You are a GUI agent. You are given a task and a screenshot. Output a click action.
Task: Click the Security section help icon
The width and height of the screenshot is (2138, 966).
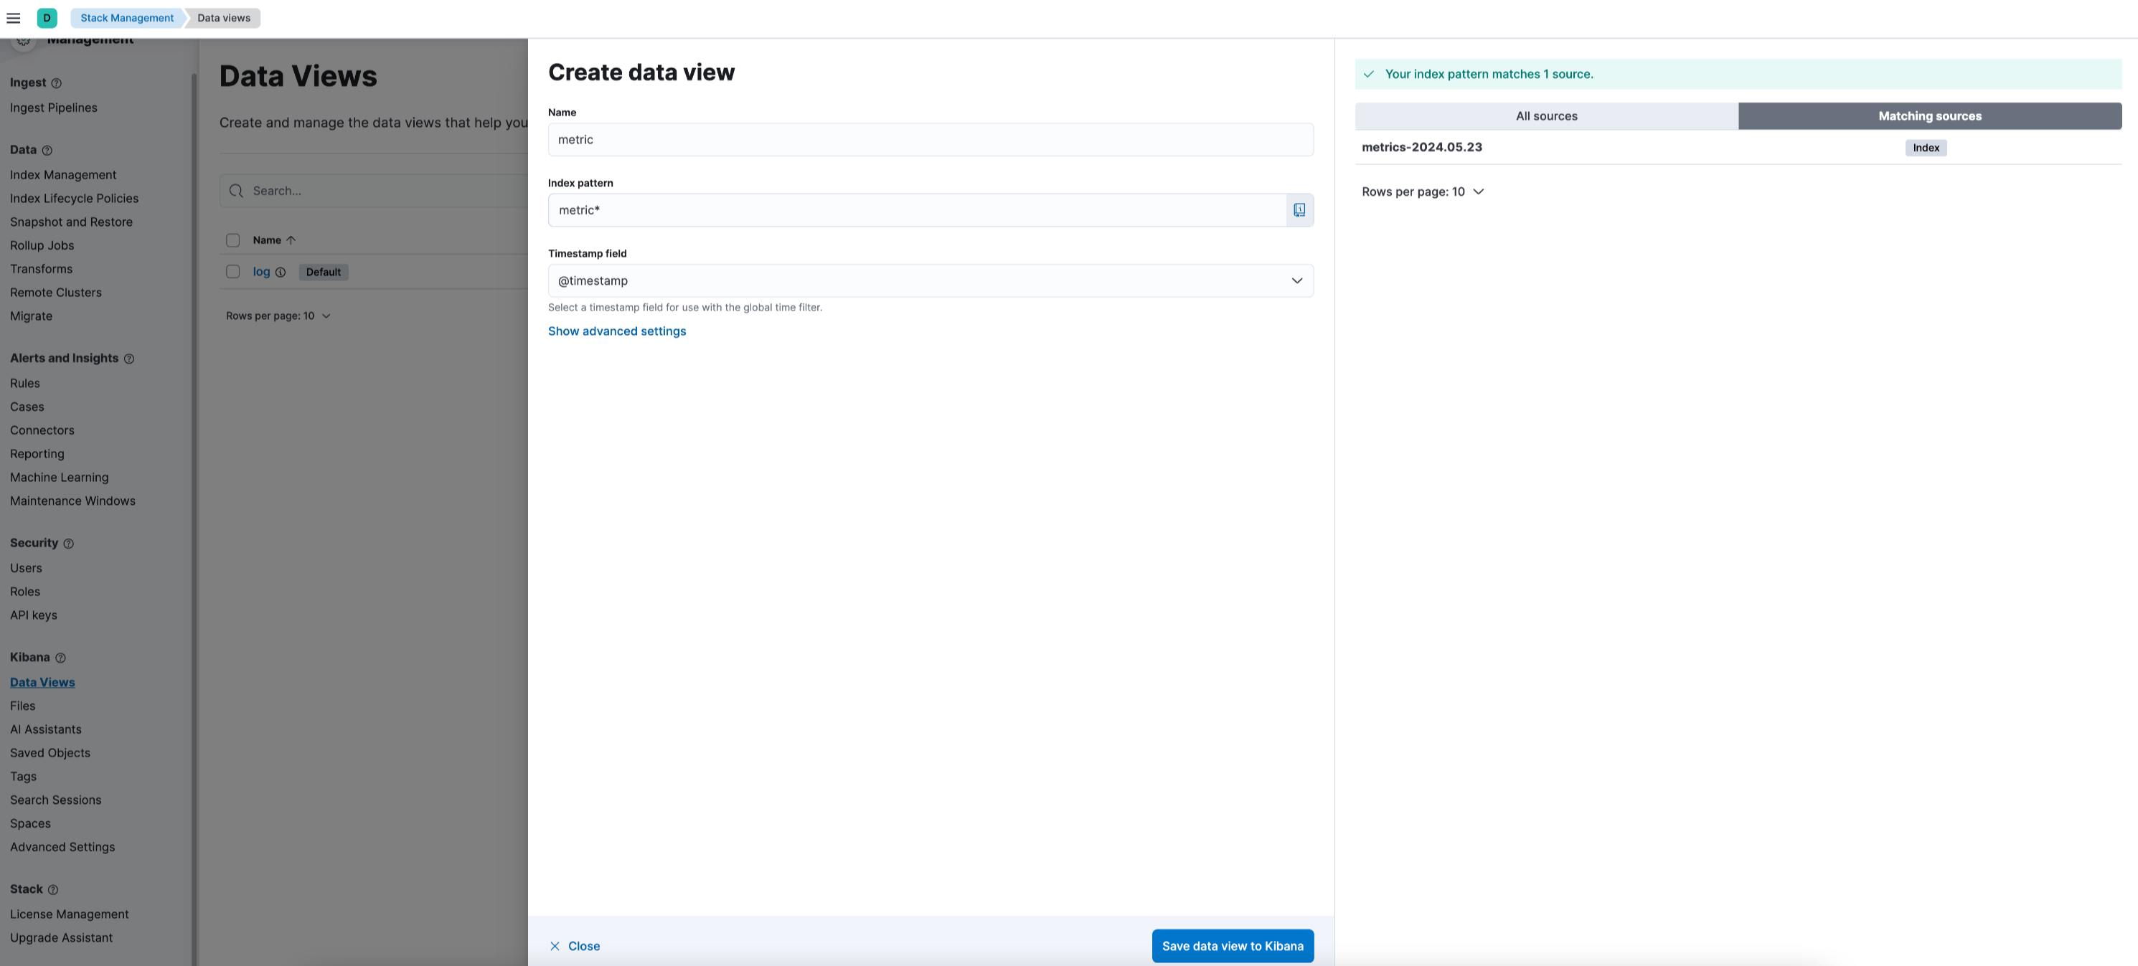click(69, 544)
